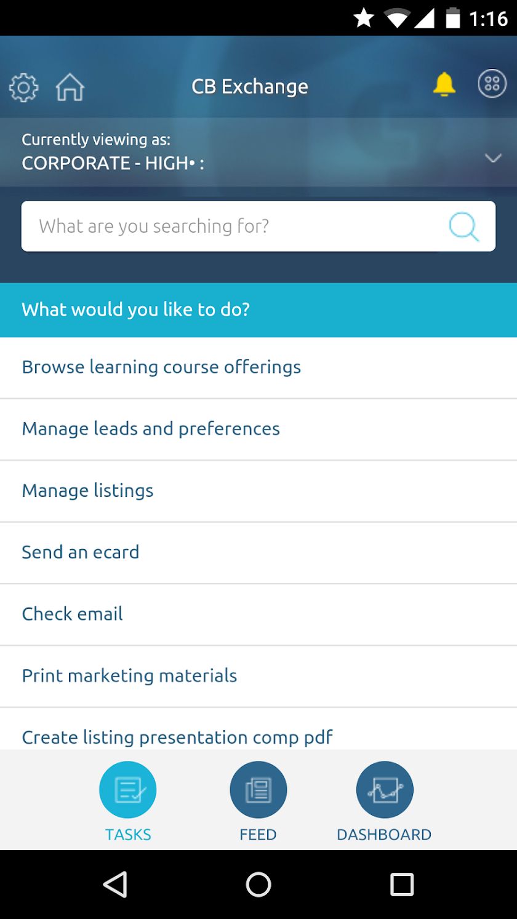This screenshot has width=517, height=919.
Task: Open Print marketing materials
Action: (x=129, y=676)
